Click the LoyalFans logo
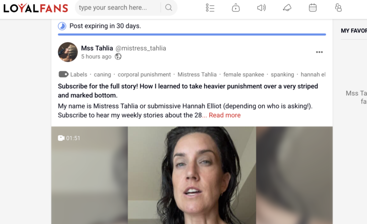 point(35,8)
